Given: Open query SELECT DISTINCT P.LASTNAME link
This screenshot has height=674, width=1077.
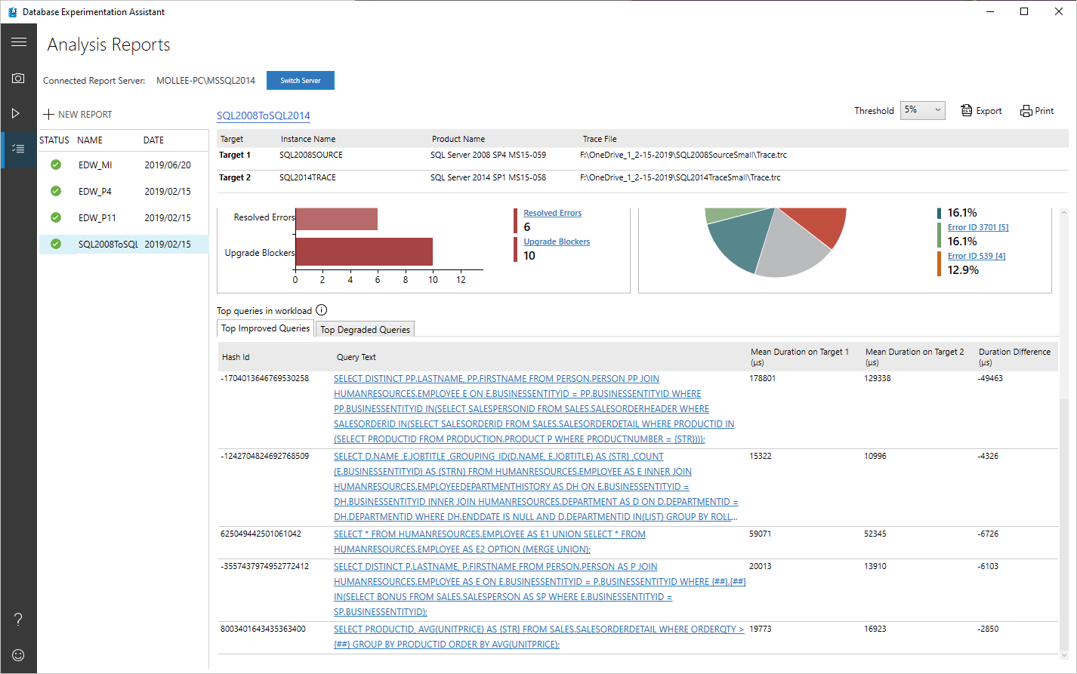Looking at the screenshot, I should pyautogui.click(x=539, y=589).
